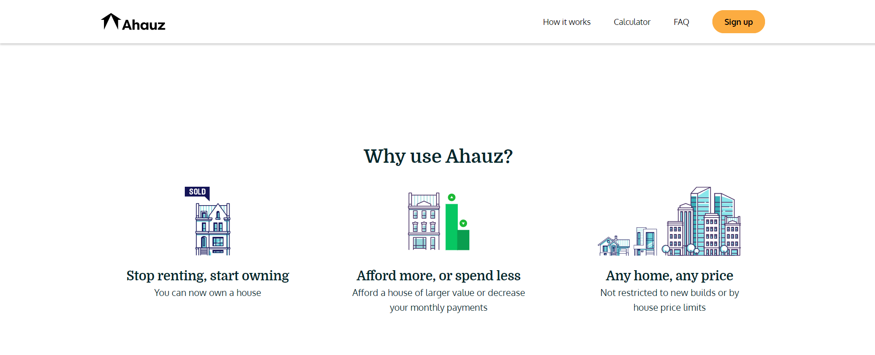Click the 'You can now own a house' caption
Screen dimensions: 875x355
pyautogui.click(x=207, y=292)
